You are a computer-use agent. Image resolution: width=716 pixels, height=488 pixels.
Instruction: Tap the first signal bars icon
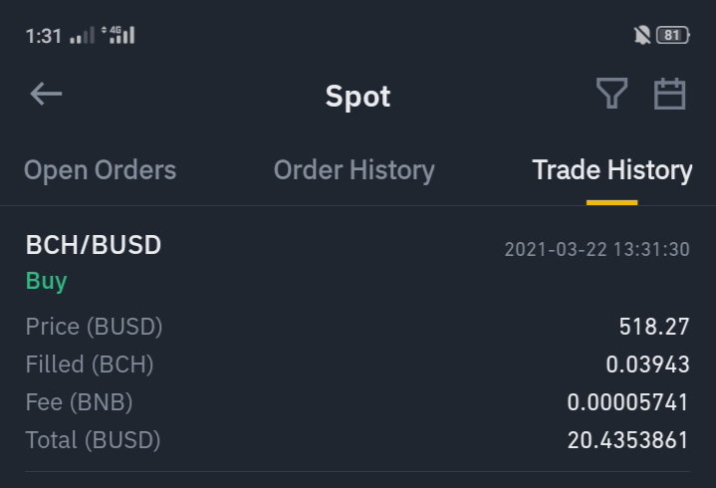click(x=83, y=35)
